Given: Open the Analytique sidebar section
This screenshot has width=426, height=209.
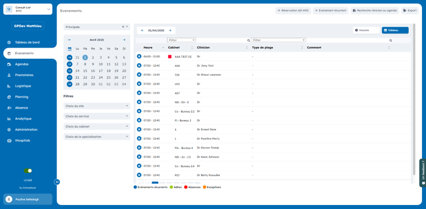Looking at the screenshot, I should 23,119.
